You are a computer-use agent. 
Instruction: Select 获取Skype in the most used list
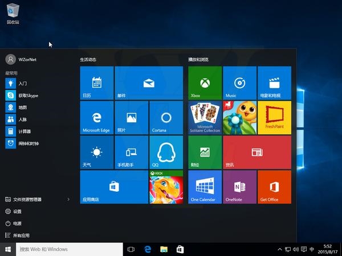click(38, 96)
